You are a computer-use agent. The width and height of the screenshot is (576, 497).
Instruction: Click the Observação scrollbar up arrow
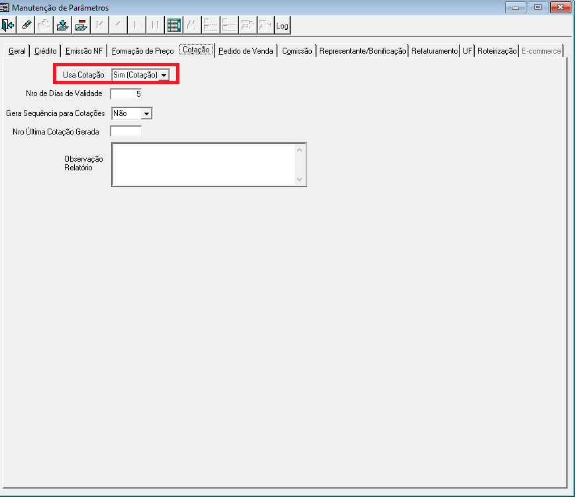[299, 150]
